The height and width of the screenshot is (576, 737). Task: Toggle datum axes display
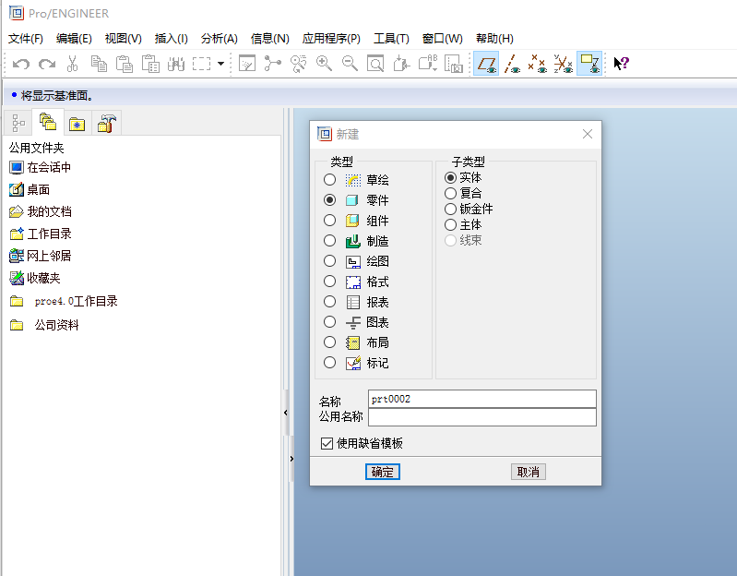click(x=512, y=64)
